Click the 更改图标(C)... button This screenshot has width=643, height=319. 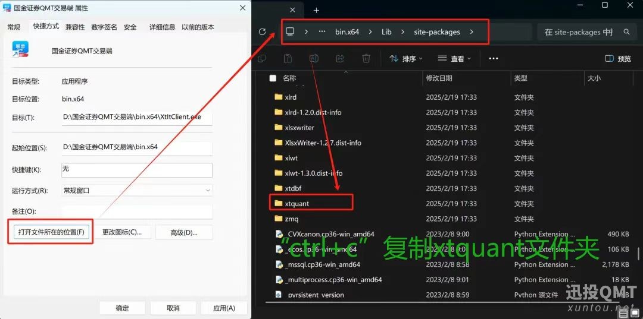122,232
